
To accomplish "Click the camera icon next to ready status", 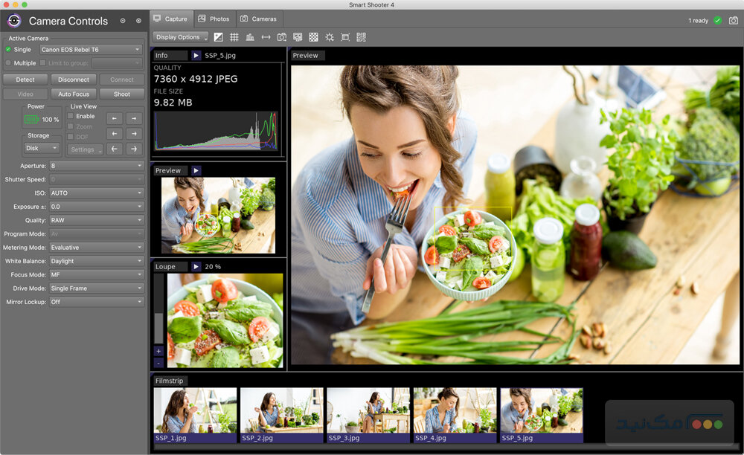I will tap(734, 20).
